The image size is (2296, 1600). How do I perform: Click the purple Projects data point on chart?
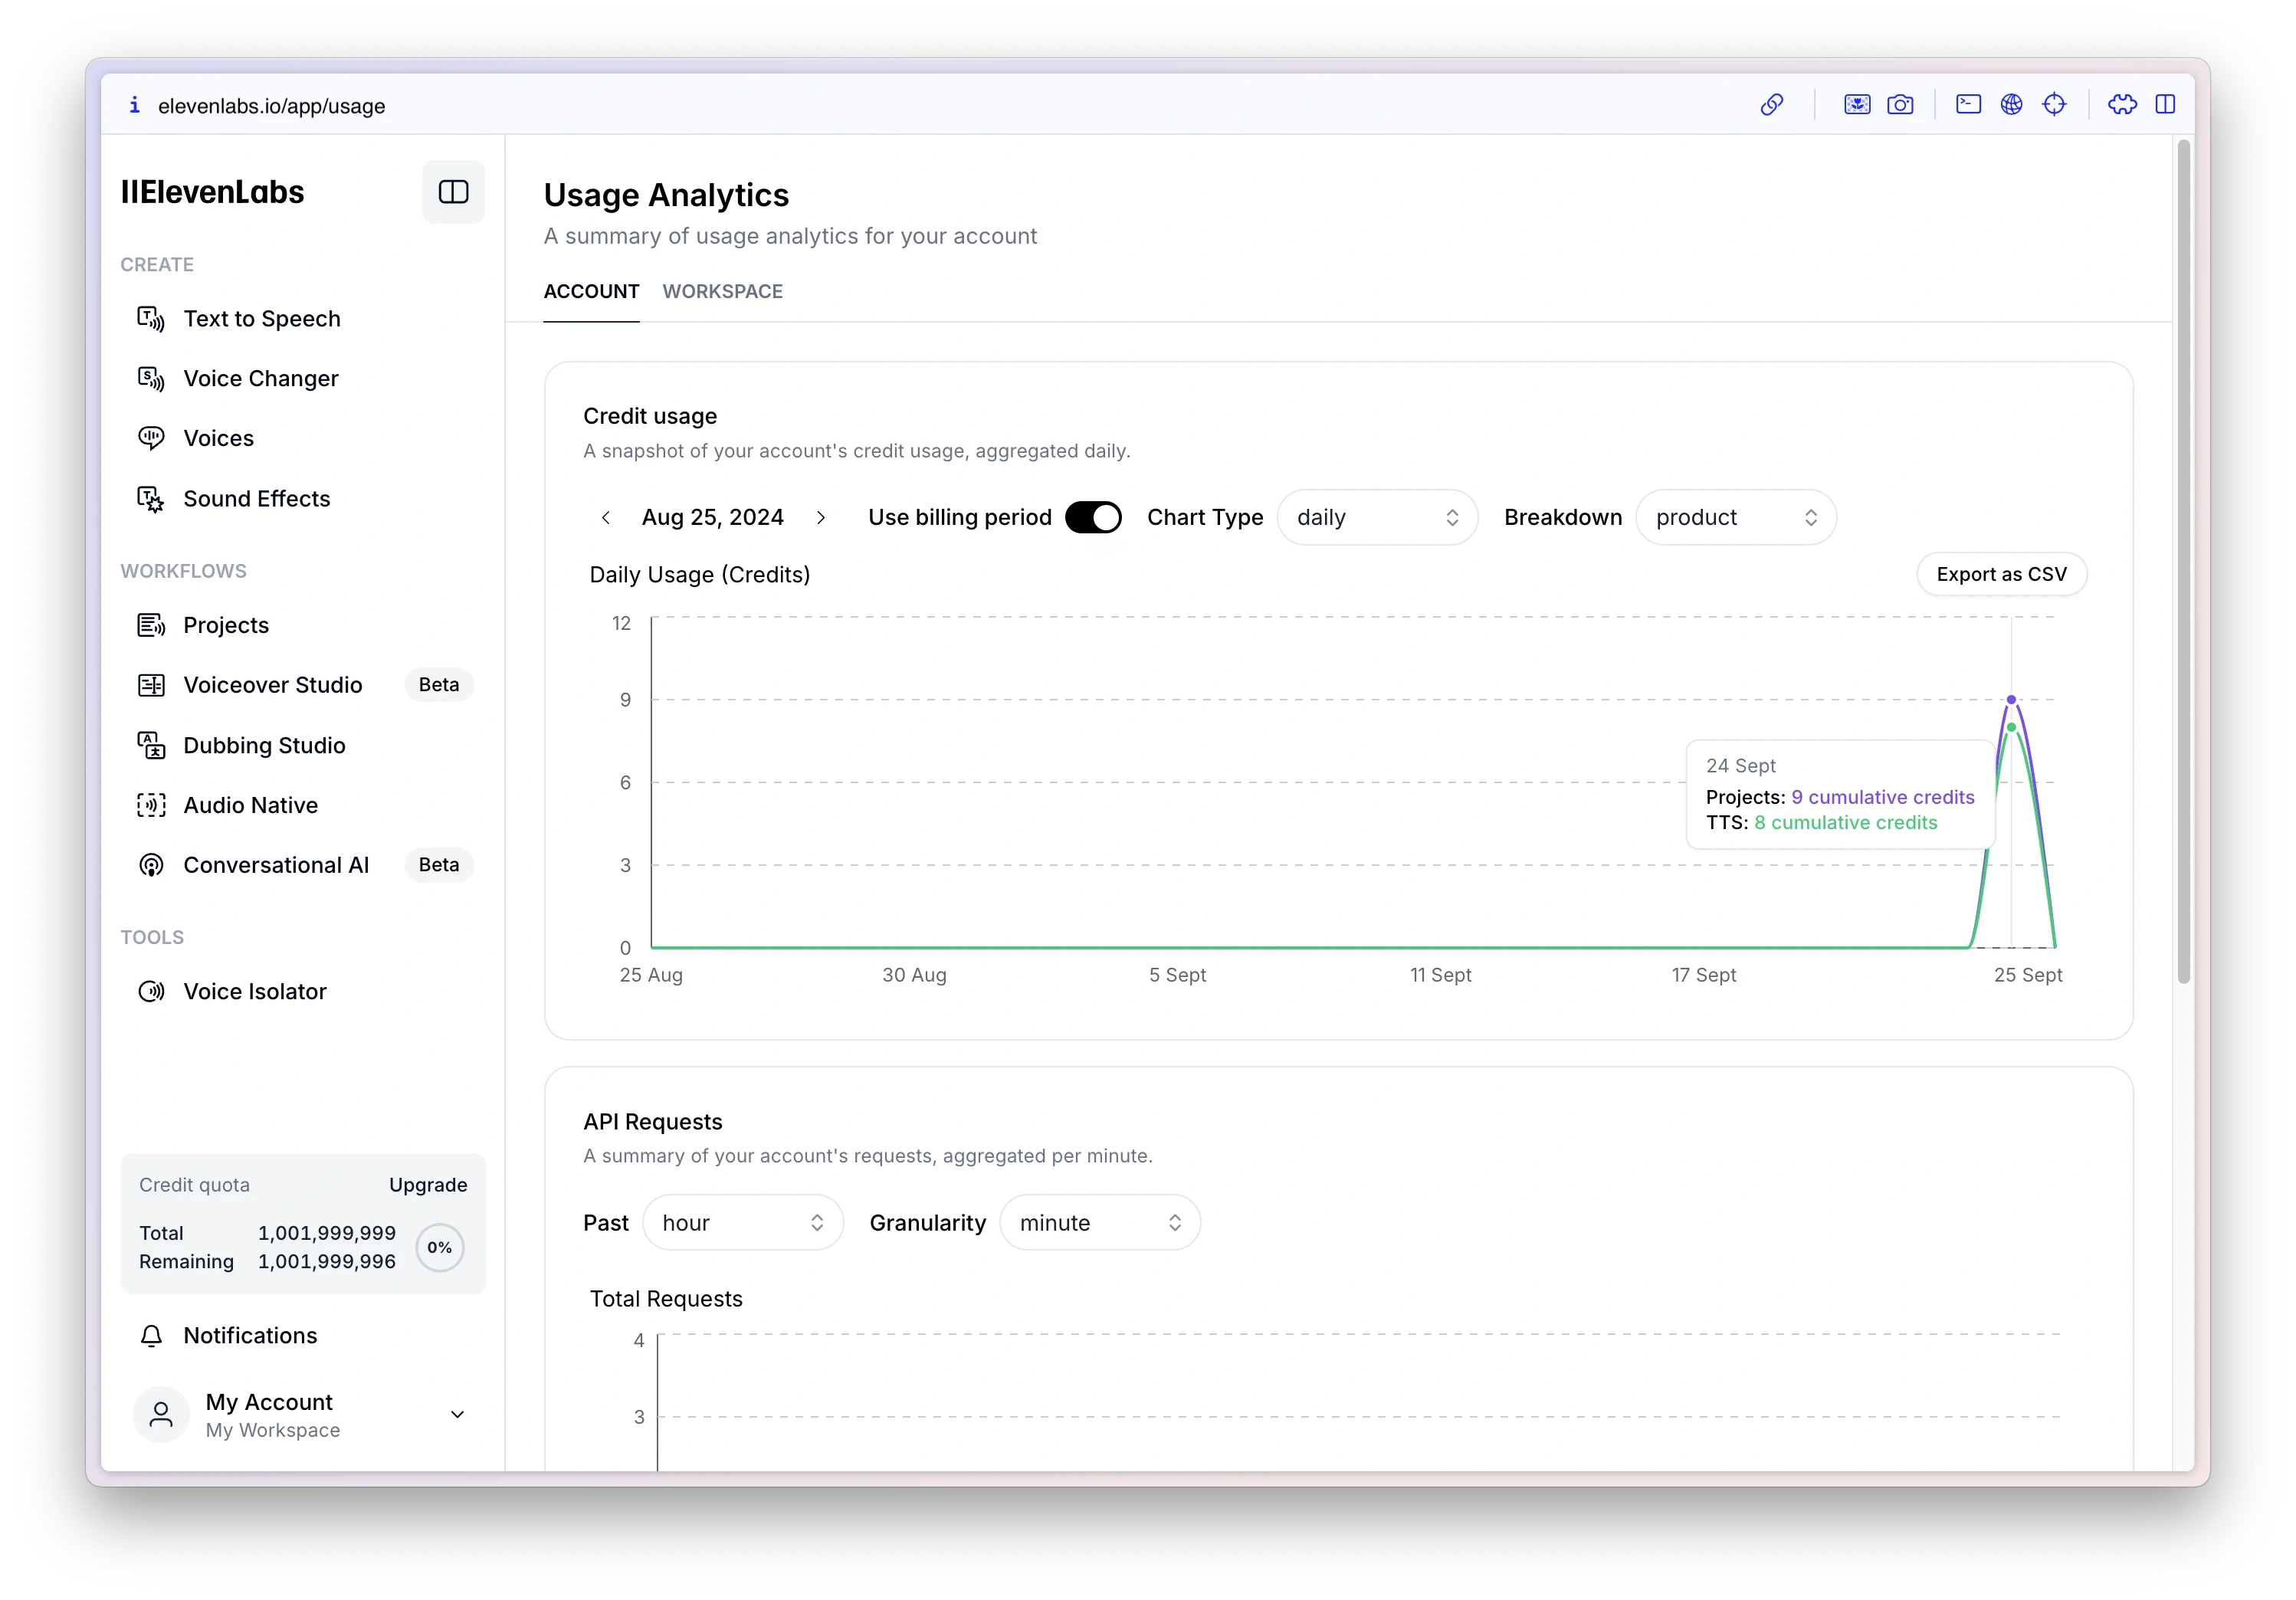pyautogui.click(x=2011, y=699)
